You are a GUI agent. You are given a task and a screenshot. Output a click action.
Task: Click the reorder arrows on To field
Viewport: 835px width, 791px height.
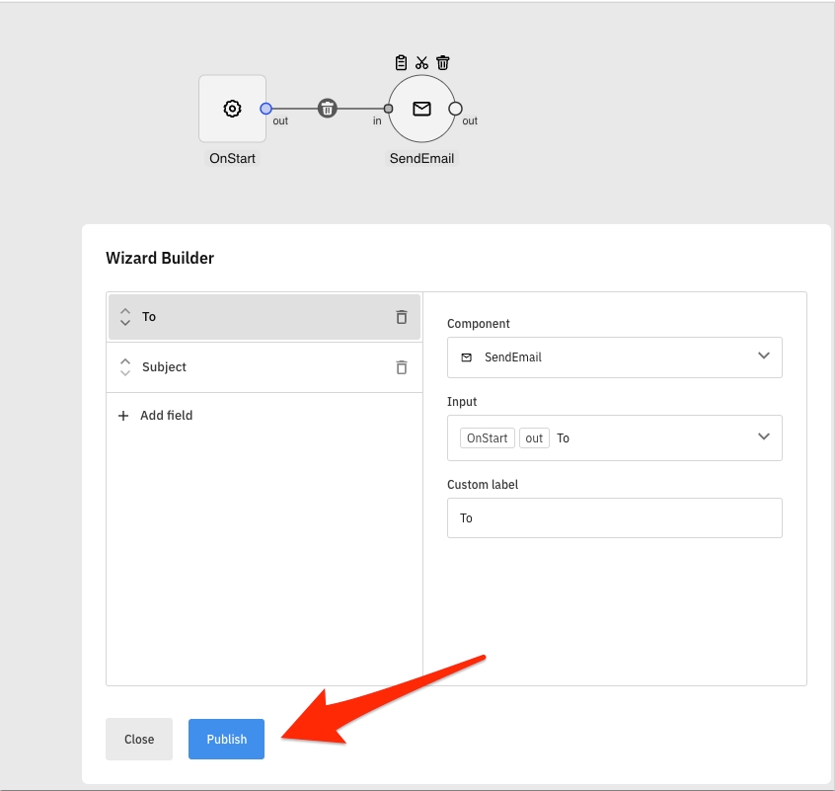125,317
